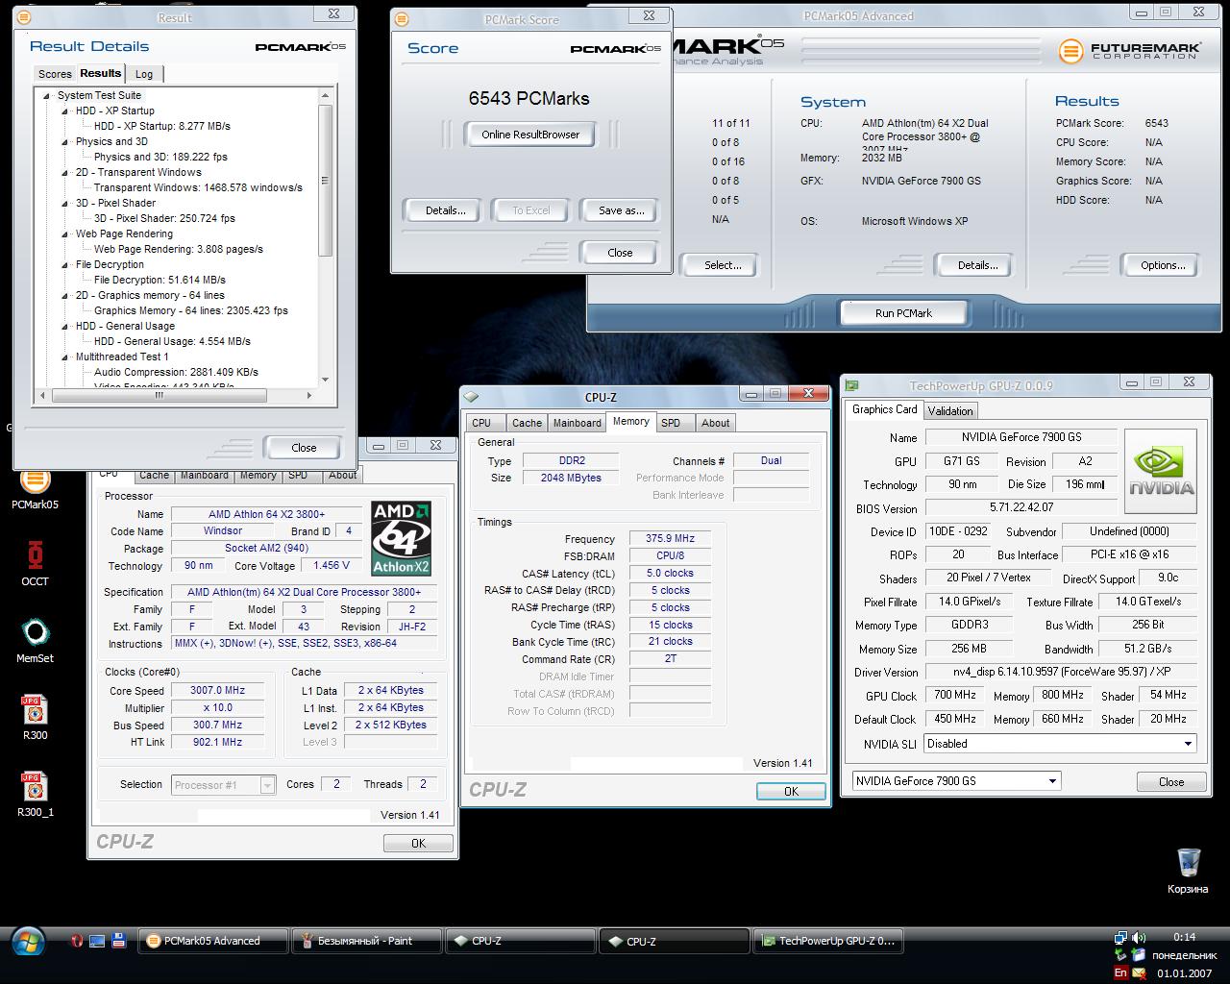Screen dimensions: 1230x984
Task: Select 'Transparent Windows: 1468.578 windows/s' row
Action: point(198,187)
